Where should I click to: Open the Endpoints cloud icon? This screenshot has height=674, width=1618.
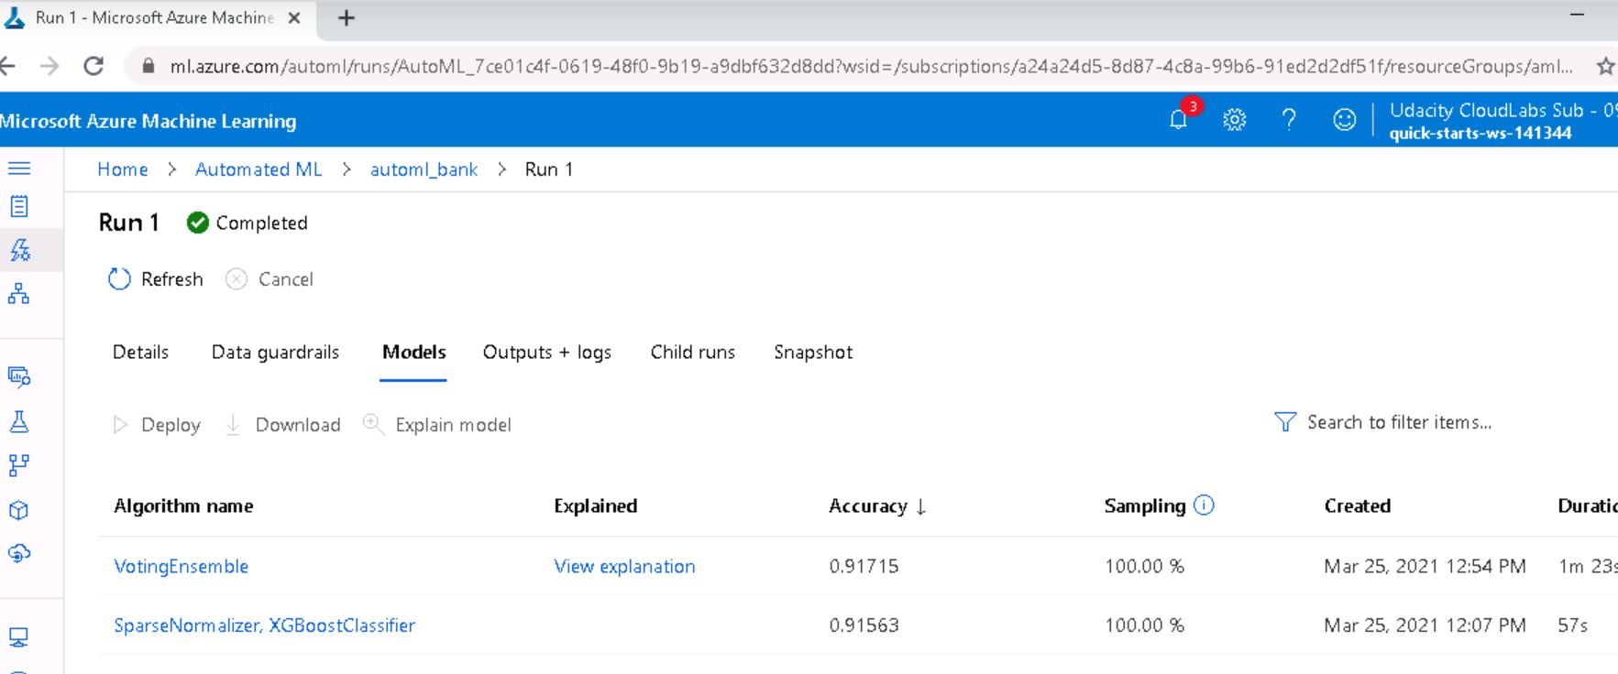(19, 553)
